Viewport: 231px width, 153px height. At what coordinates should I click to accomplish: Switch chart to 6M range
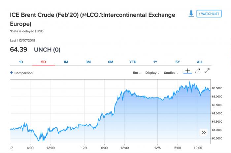tap(111, 62)
